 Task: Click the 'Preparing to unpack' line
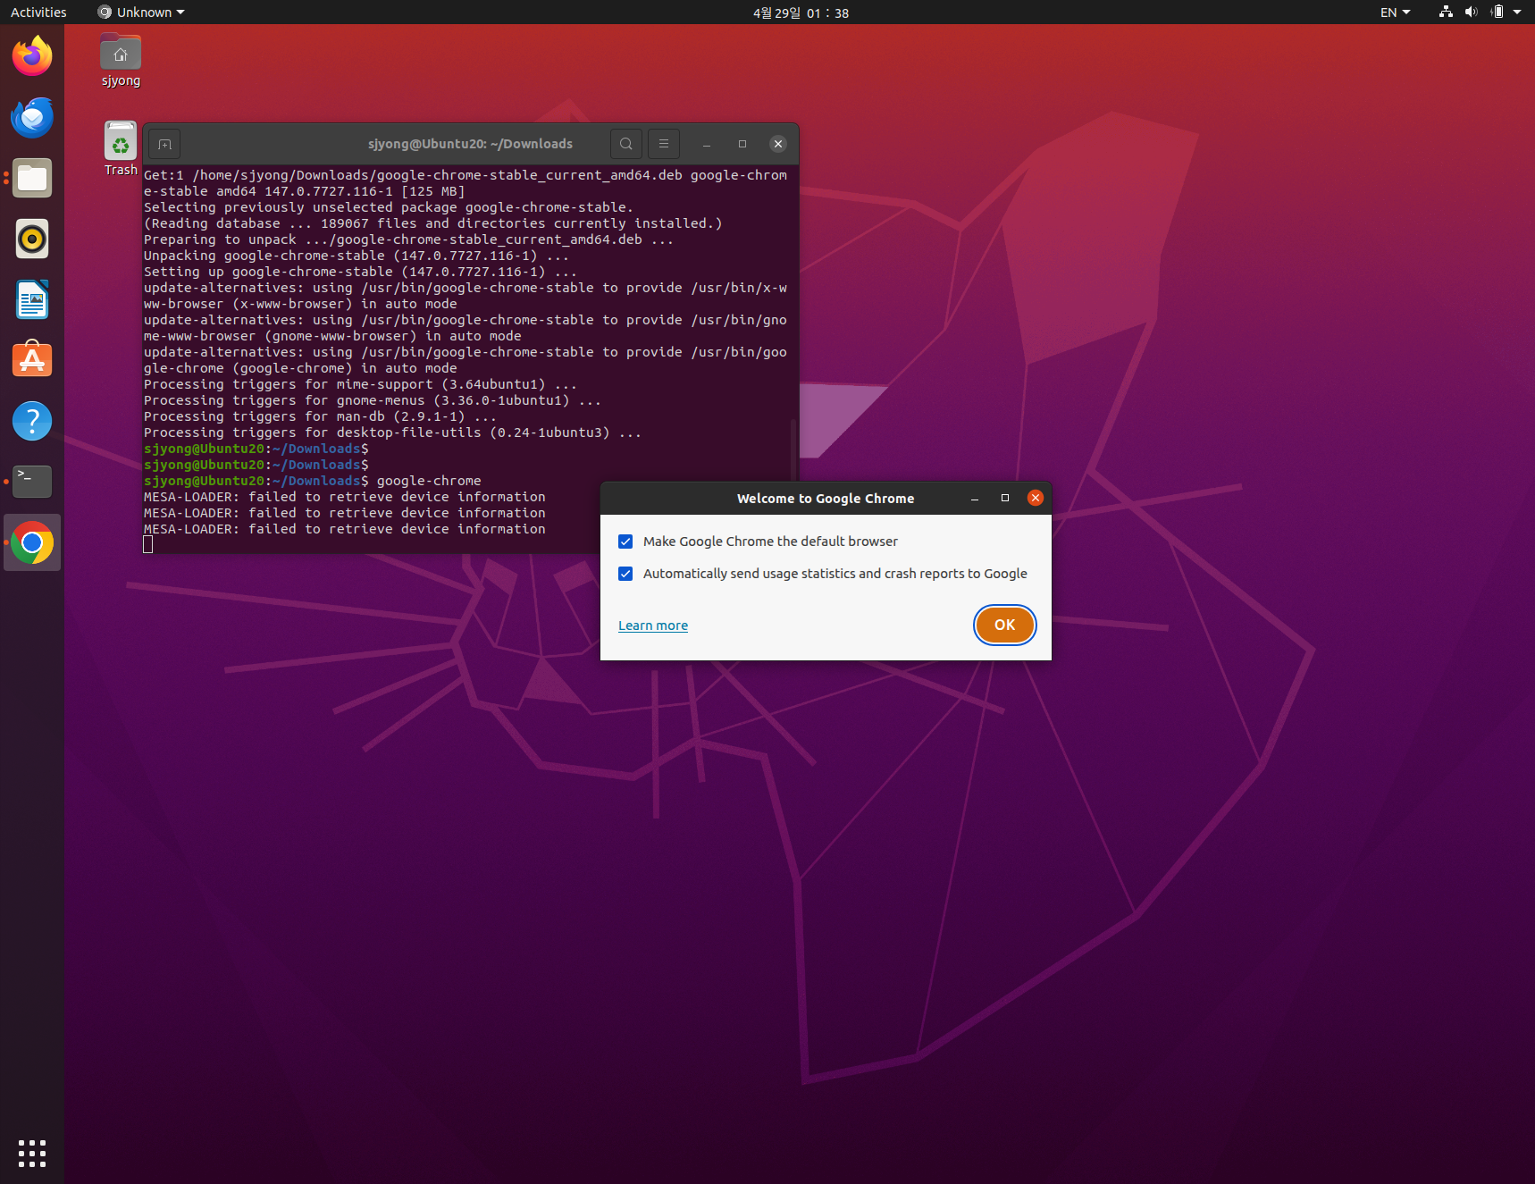pyautogui.click(x=408, y=239)
